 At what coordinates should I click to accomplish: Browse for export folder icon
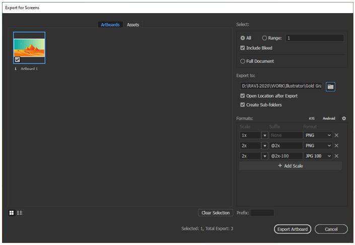coord(330,87)
